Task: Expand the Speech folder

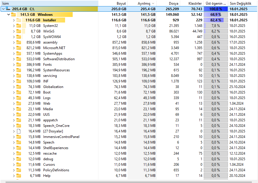Action: pos(14,142)
